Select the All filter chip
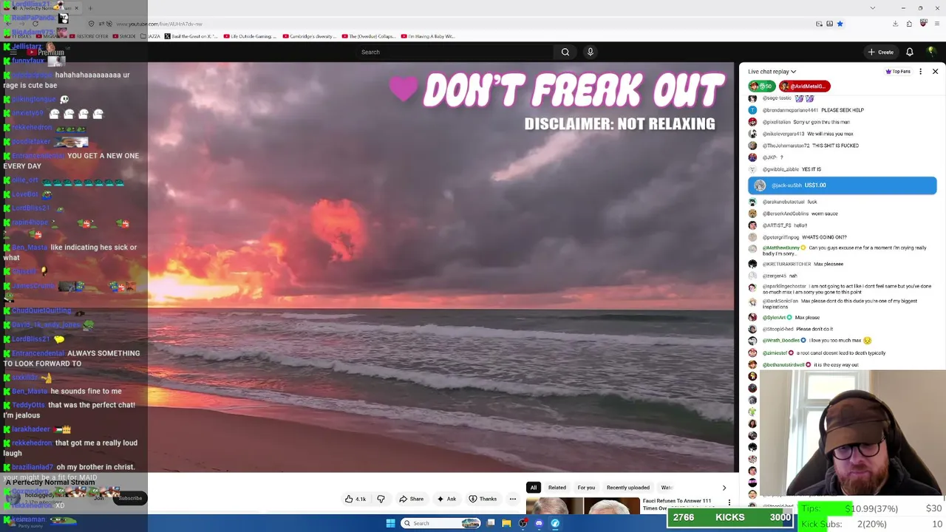This screenshot has height=532, width=946. click(533, 488)
